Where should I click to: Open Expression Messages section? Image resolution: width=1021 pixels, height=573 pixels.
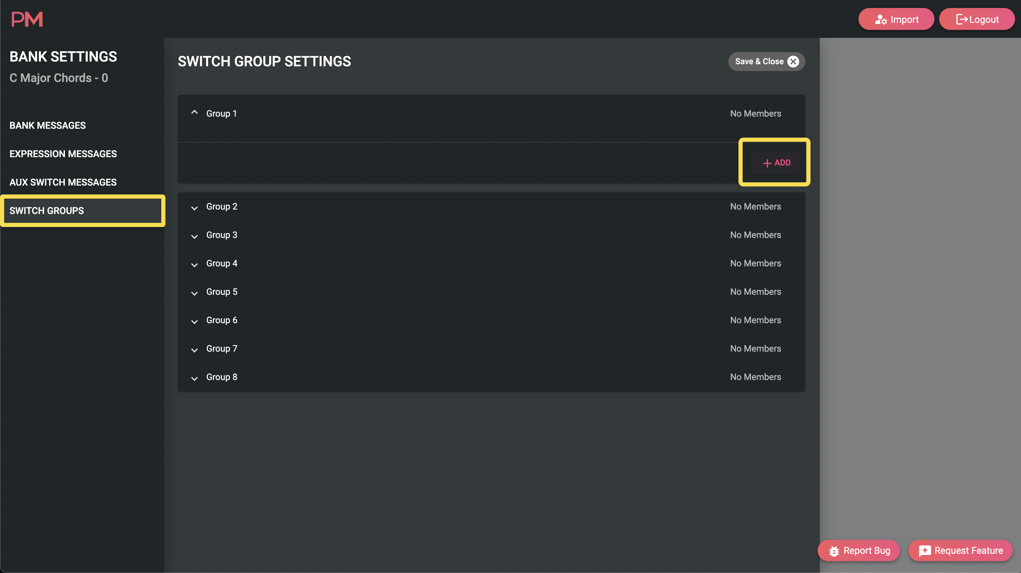63,154
